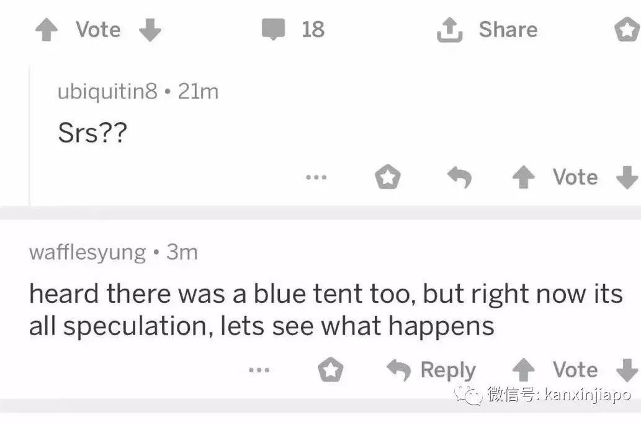Downvote wafflesyung's blue tent comment
The height and width of the screenshot is (425, 641).
pyautogui.click(x=627, y=370)
